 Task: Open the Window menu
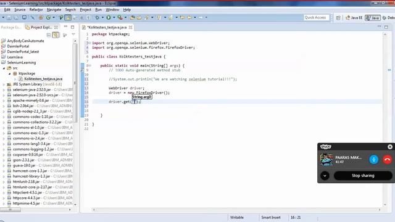(x=112, y=10)
